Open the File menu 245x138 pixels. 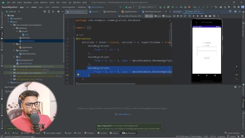click(x=8, y=2)
